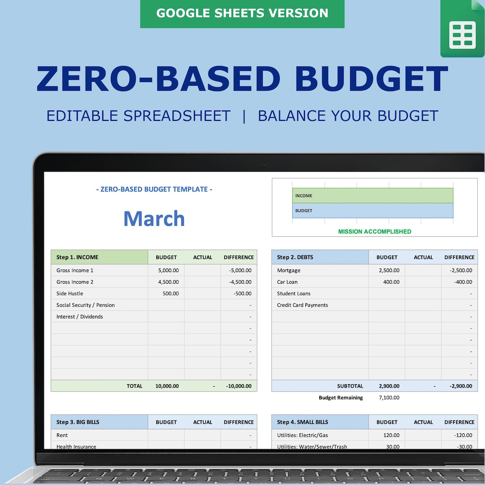Viewport: 485px width, 485px height.
Task: Click the blue BUDGET bar in the chart
Action: [373, 211]
